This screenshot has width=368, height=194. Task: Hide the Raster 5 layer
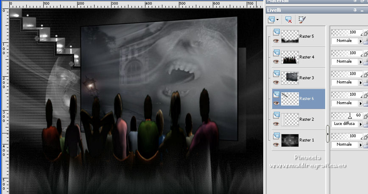pos(276,41)
